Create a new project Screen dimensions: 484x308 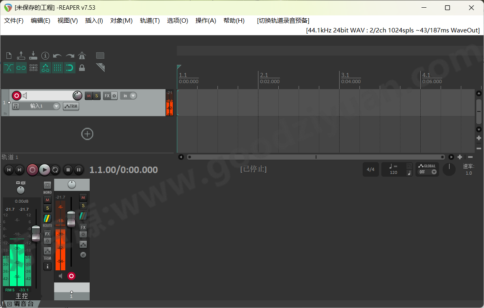pyautogui.click(x=9, y=55)
